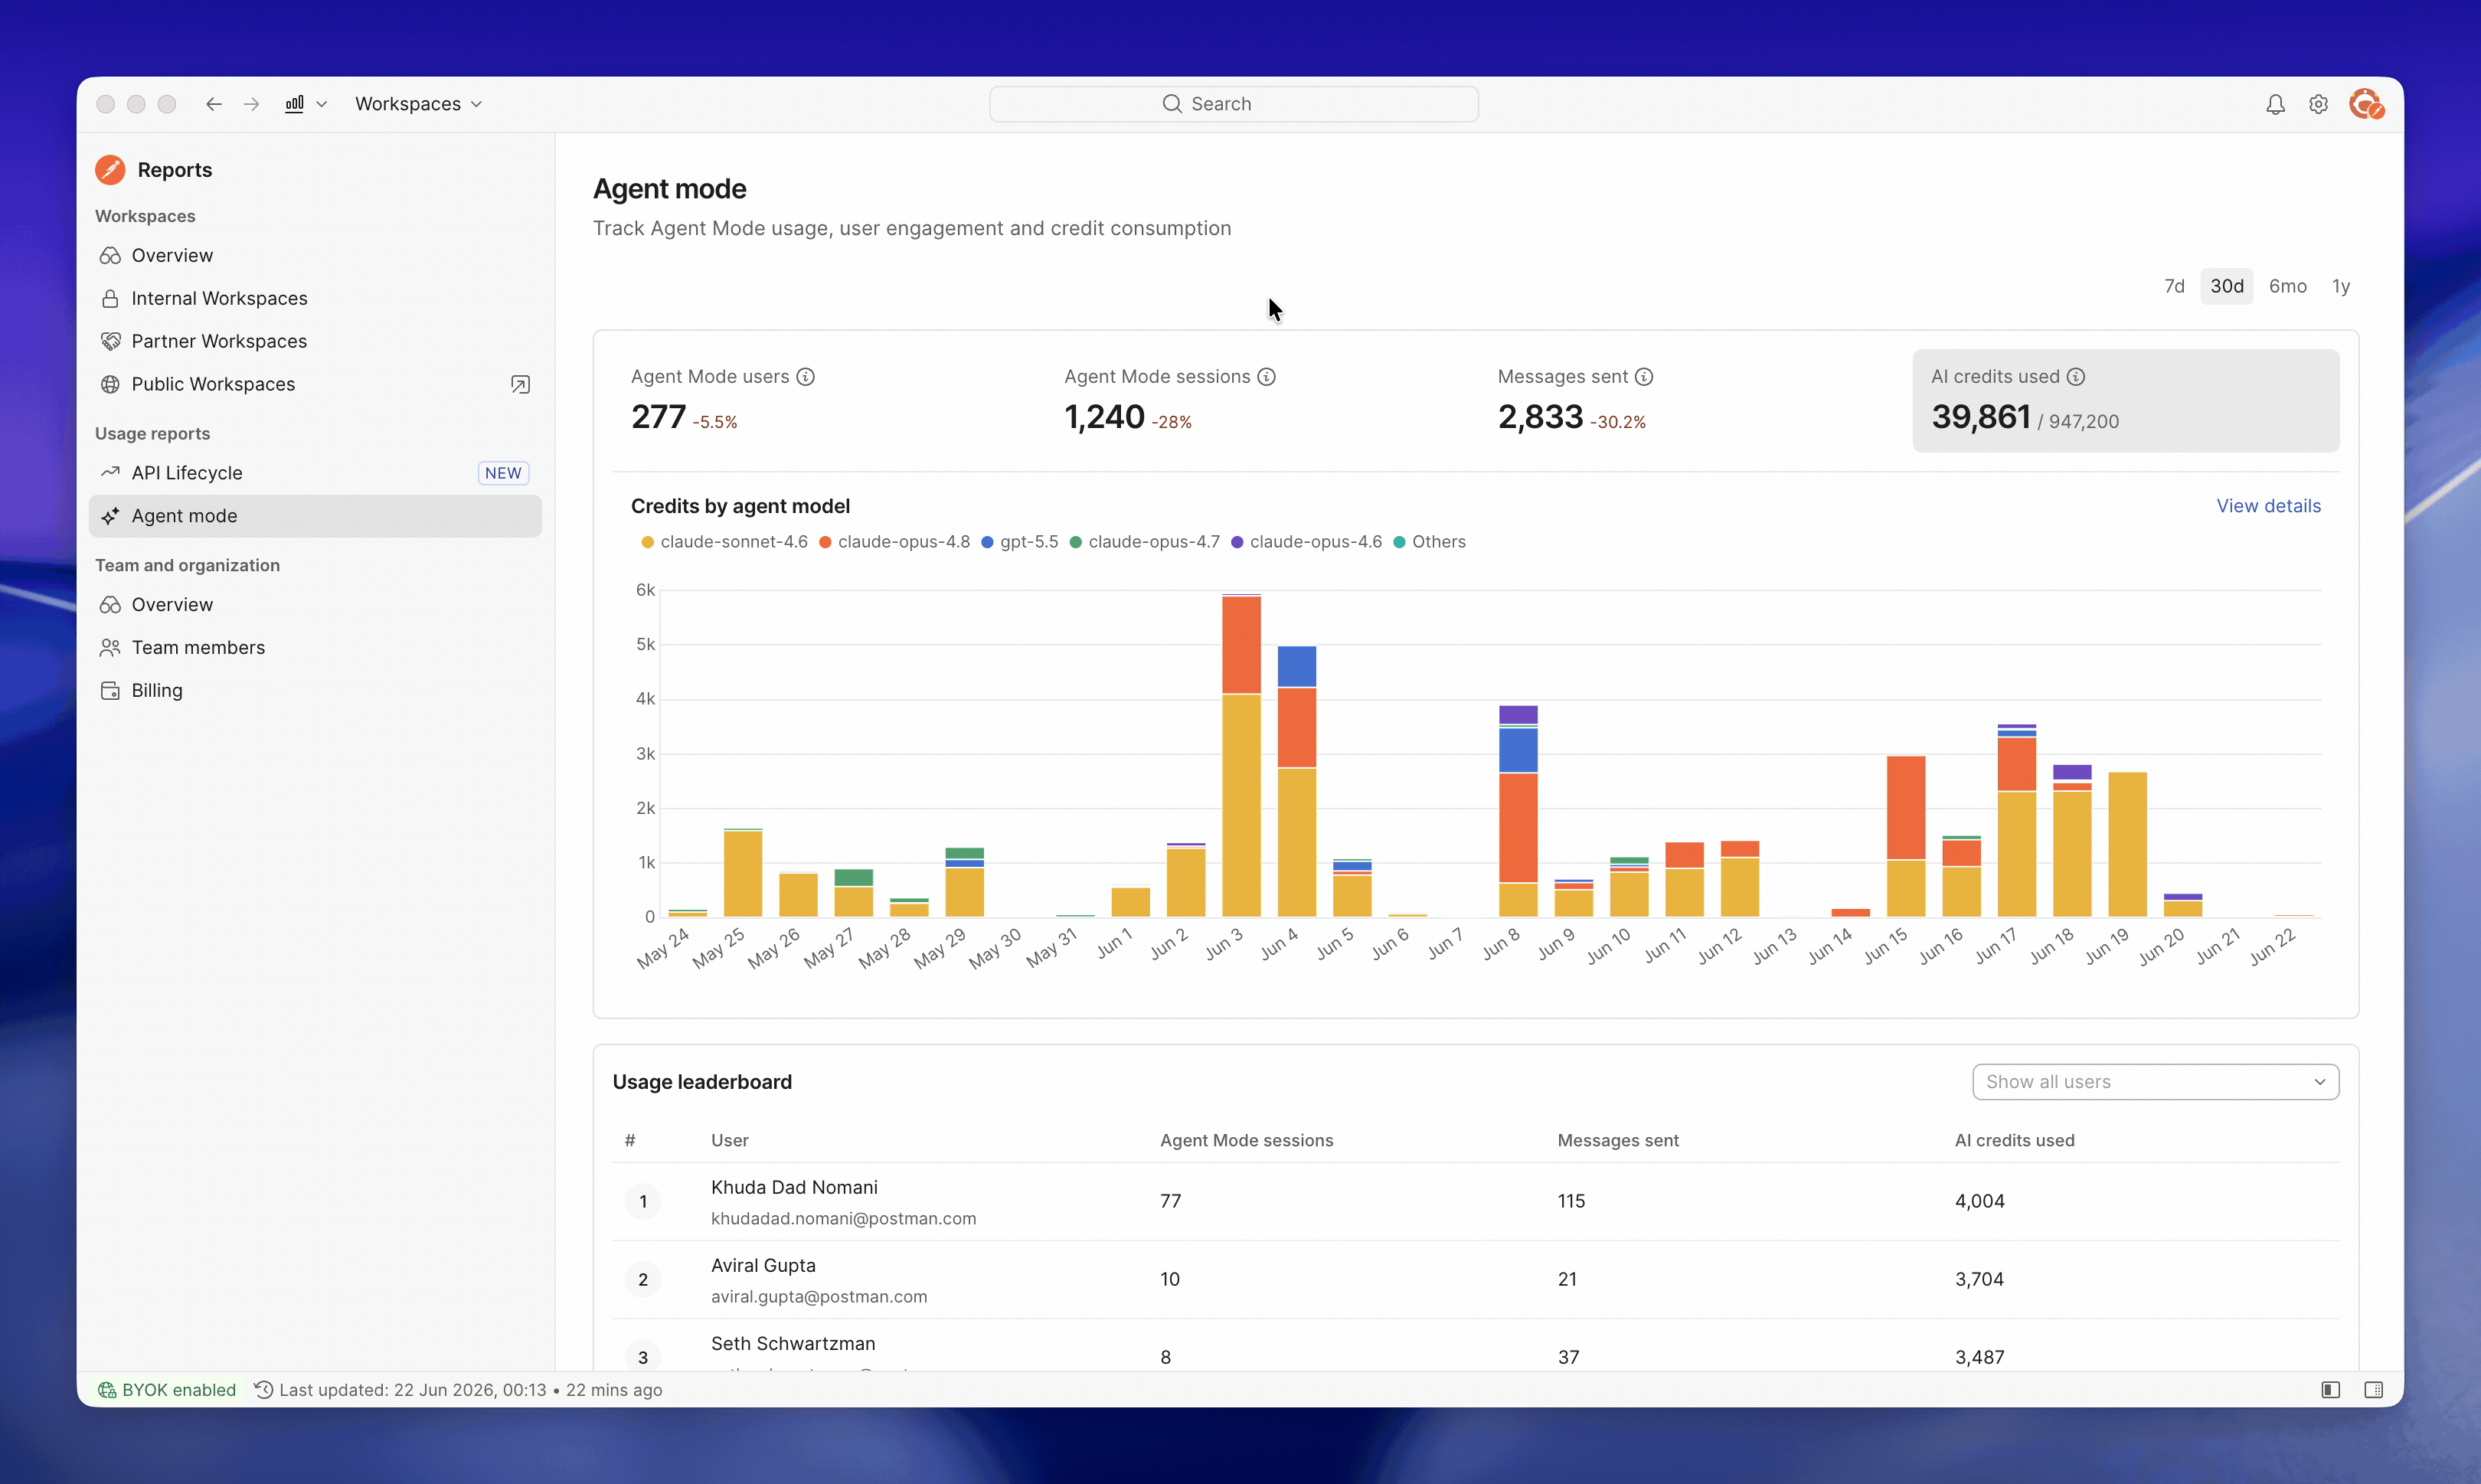Open Public Workspaces report
2481x1484 pixels.
(315, 384)
